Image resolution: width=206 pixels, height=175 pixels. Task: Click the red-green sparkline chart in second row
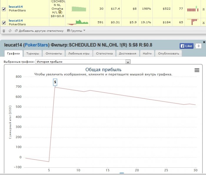point(78,22)
